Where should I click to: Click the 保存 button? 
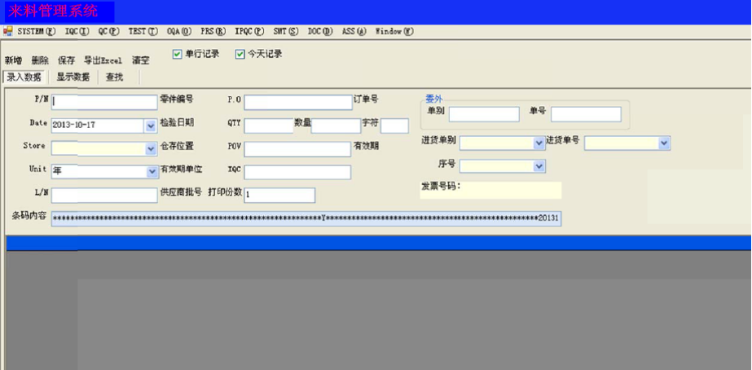[66, 60]
